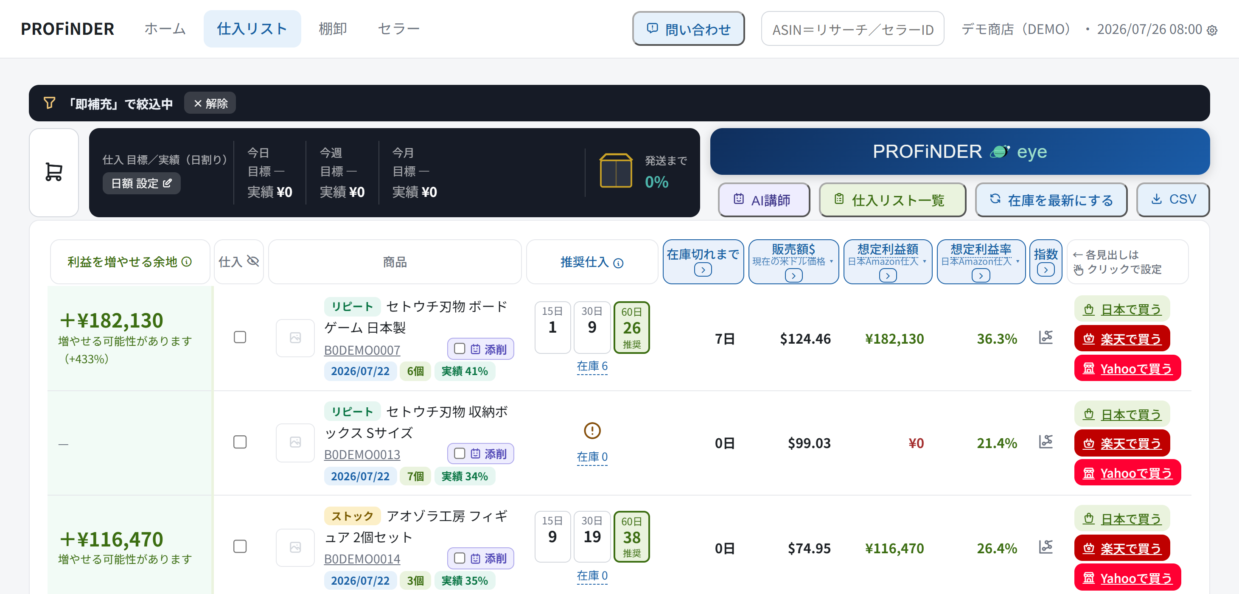This screenshot has width=1239, height=594.
Task: Open the 仕入リスト一覧 button
Action: click(x=892, y=199)
